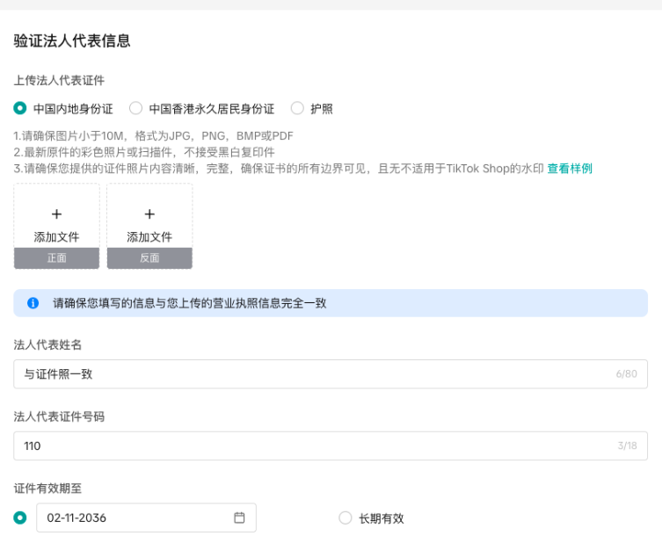Image resolution: width=662 pixels, height=543 pixels.
Task: Click plus icon for back side upload
Action: 149,214
